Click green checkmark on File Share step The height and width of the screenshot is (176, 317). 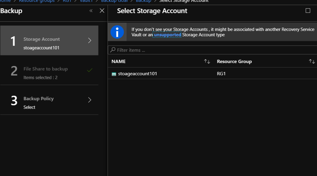tap(90, 70)
